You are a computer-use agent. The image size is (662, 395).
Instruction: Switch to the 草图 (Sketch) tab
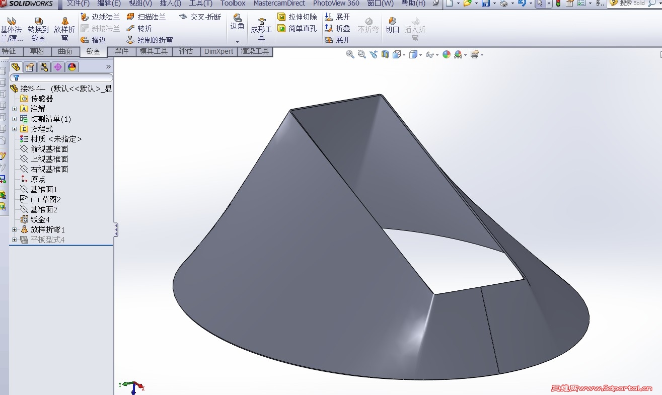[37, 51]
